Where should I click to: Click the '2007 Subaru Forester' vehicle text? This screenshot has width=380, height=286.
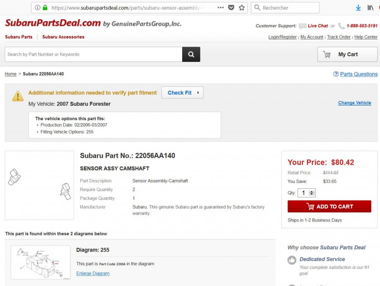[83, 104]
